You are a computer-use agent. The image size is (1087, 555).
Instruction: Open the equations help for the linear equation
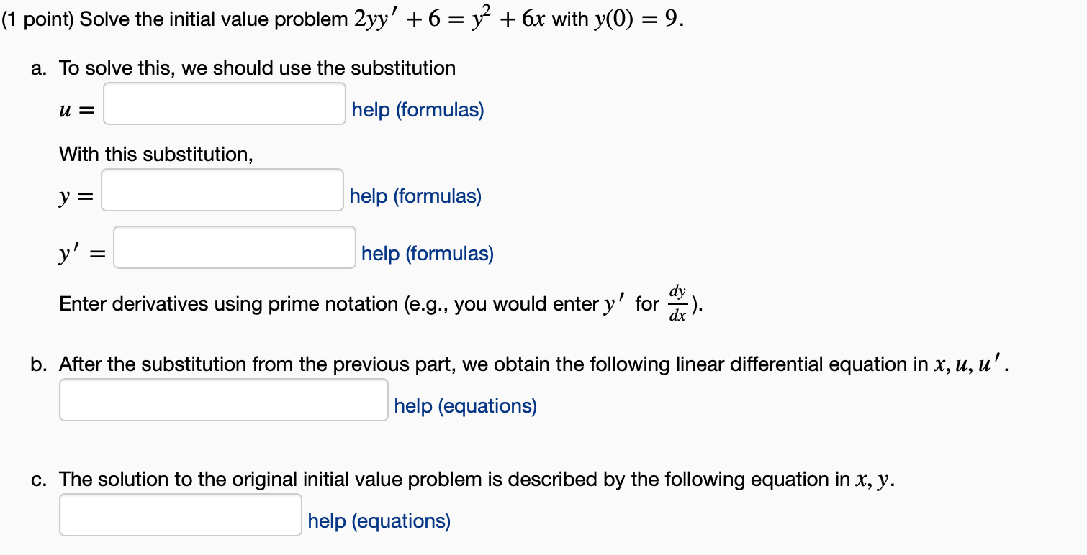pyautogui.click(x=464, y=405)
